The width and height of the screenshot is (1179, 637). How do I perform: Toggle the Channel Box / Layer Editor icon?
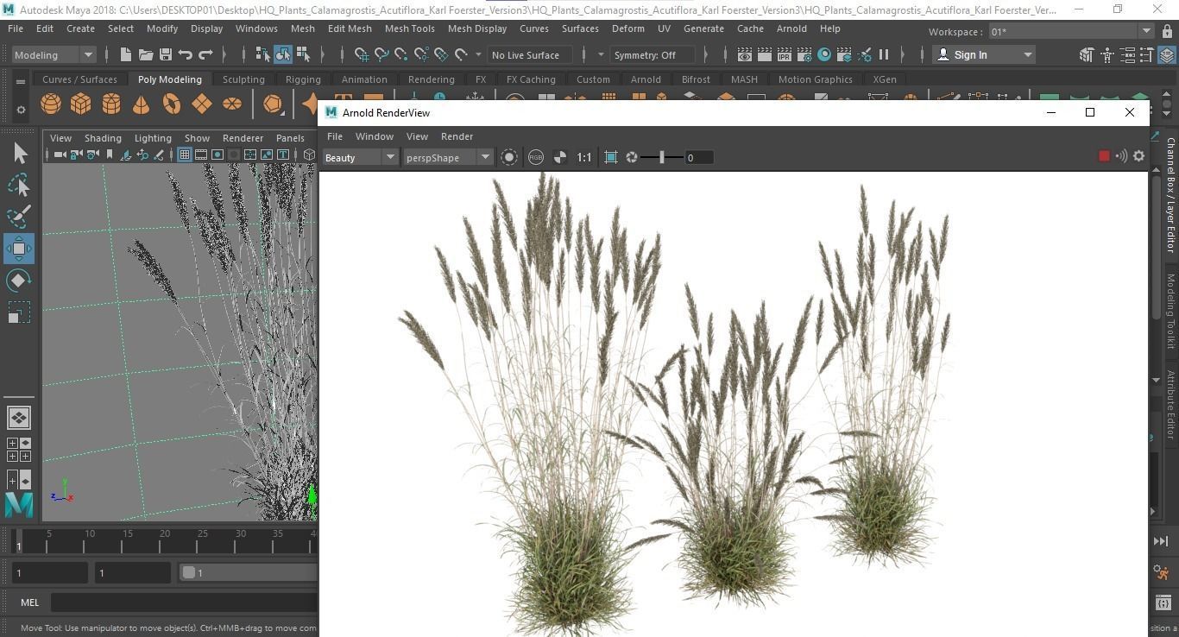click(x=1167, y=54)
